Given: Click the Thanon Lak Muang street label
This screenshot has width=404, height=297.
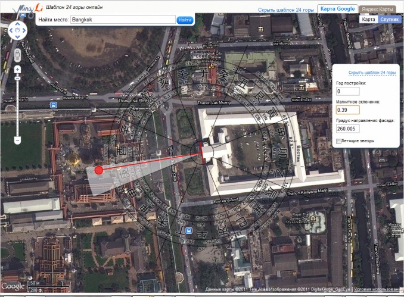Looking at the screenshot, I should (214, 102).
